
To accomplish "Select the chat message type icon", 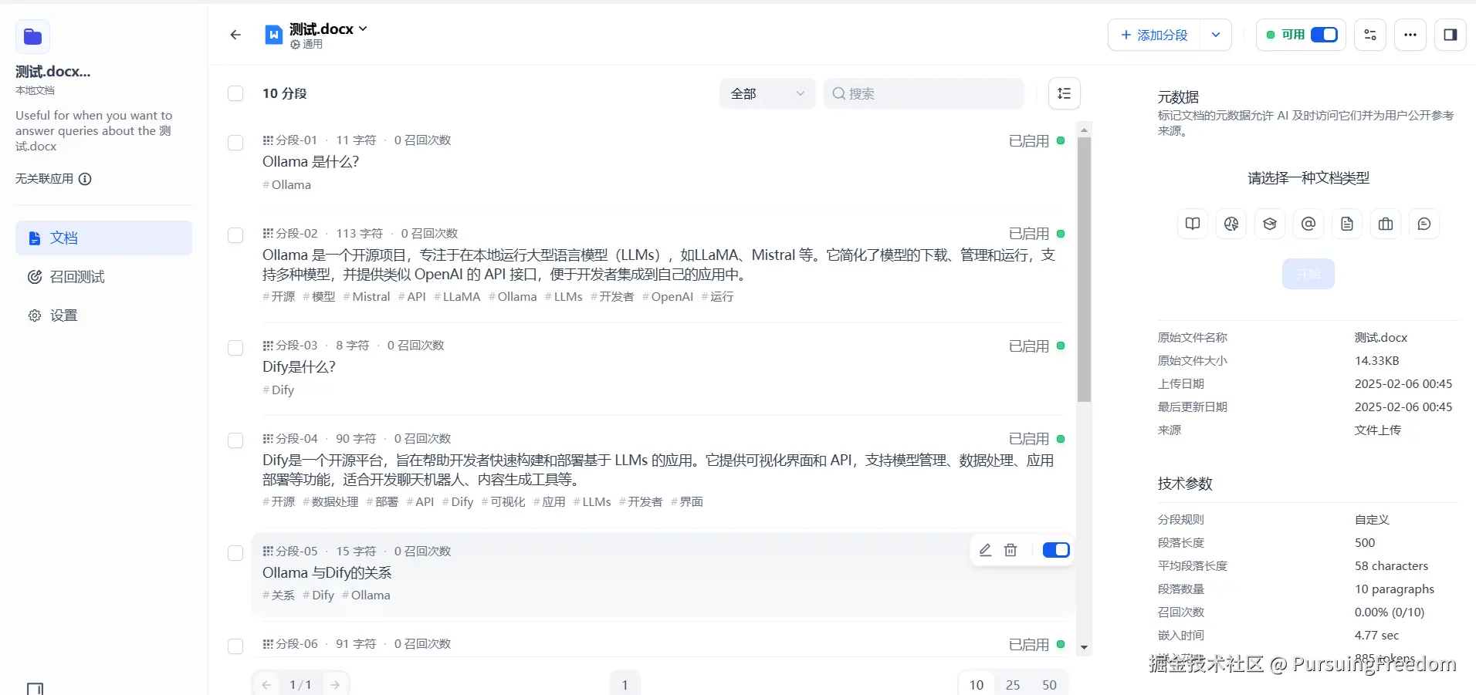I will pyautogui.click(x=1424, y=224).
